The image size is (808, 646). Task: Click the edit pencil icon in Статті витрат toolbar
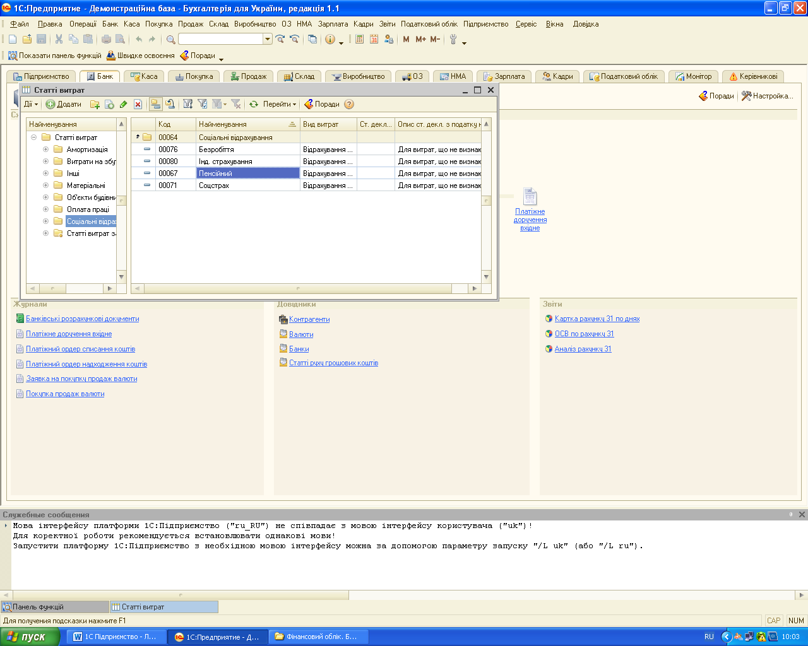(x=124, y=104)
